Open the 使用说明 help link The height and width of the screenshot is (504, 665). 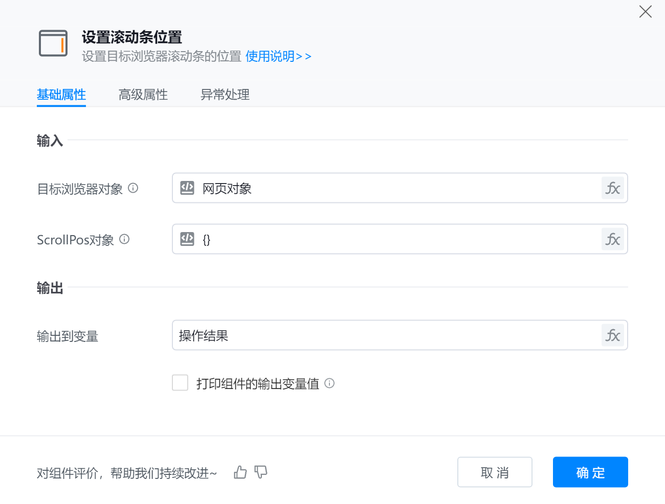click(278, 56)
